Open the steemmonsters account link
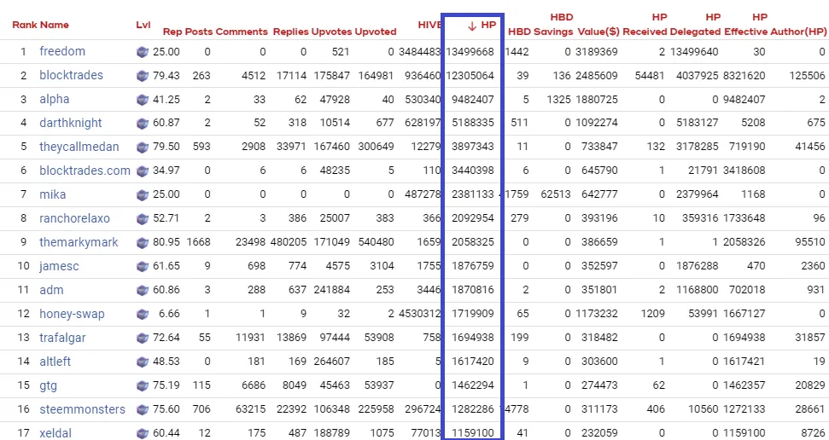This screenshot has height=440, width=829. pos(83,409)
